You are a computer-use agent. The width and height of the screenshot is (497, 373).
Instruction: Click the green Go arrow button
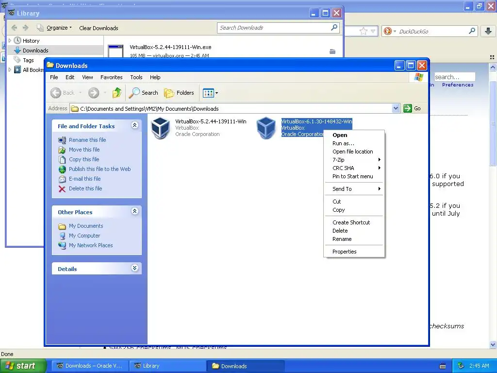tap(408, 108)
